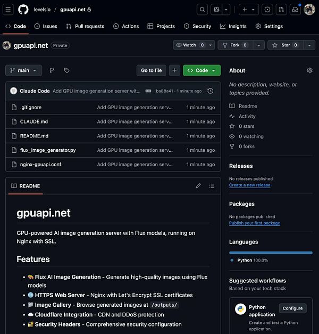The height and width of the screenshot is (334, 319).
Task: Switch to the Actions tab
Action: (126, 26)
